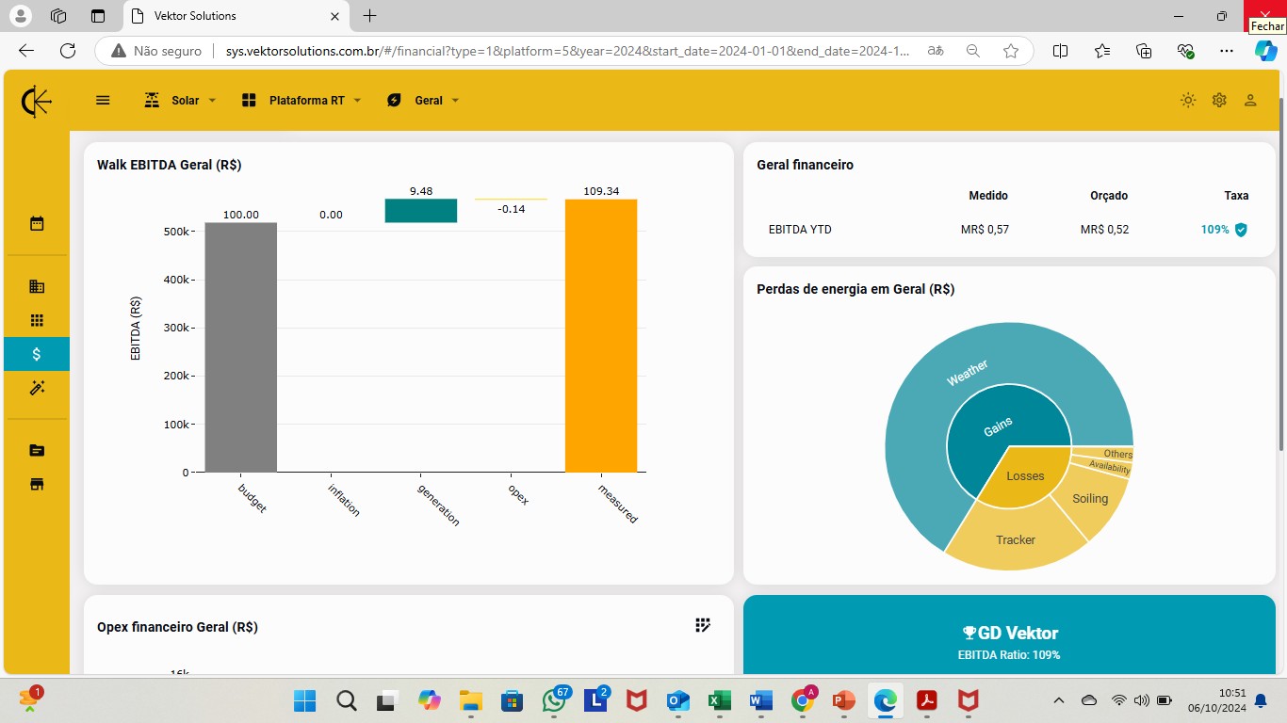The height and width of the screenshot is (723, 1287).
Task: Open the grid apps sidebar icon
Action: (37, 320)
